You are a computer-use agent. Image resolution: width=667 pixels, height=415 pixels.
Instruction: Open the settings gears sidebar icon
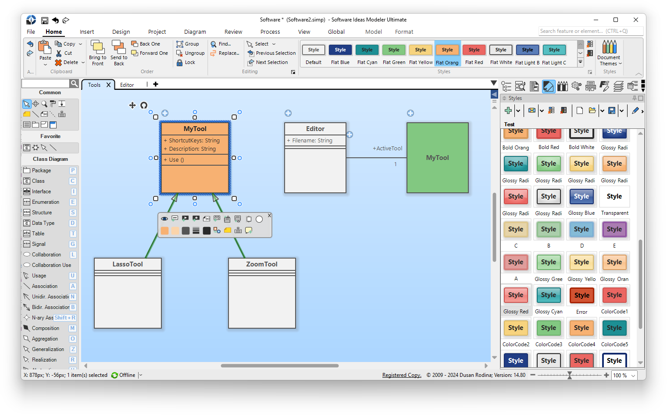[x=576, y=86]
